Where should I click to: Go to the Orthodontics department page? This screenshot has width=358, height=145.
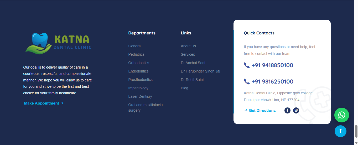coord(139,63)
